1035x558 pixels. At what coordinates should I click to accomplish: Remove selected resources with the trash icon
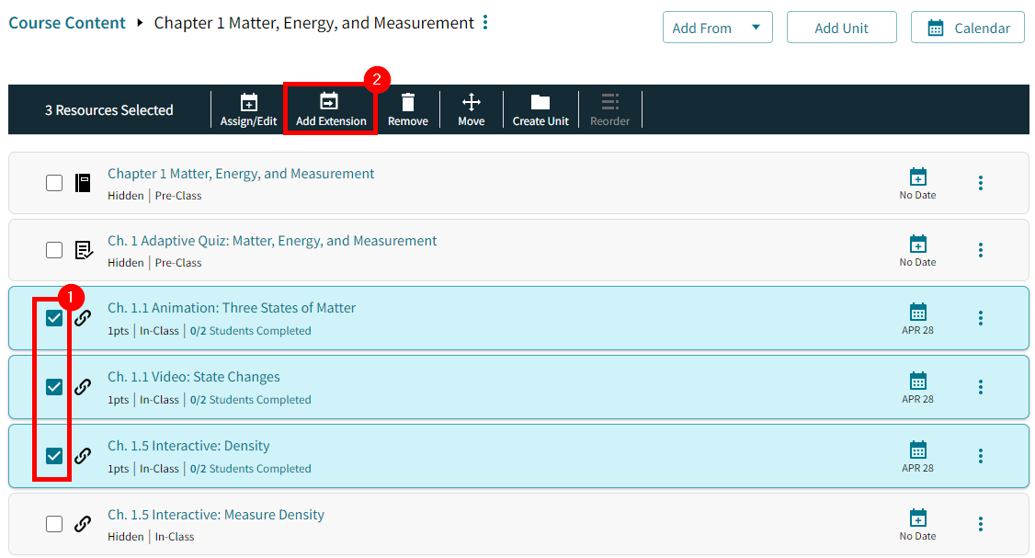point(407,109)
